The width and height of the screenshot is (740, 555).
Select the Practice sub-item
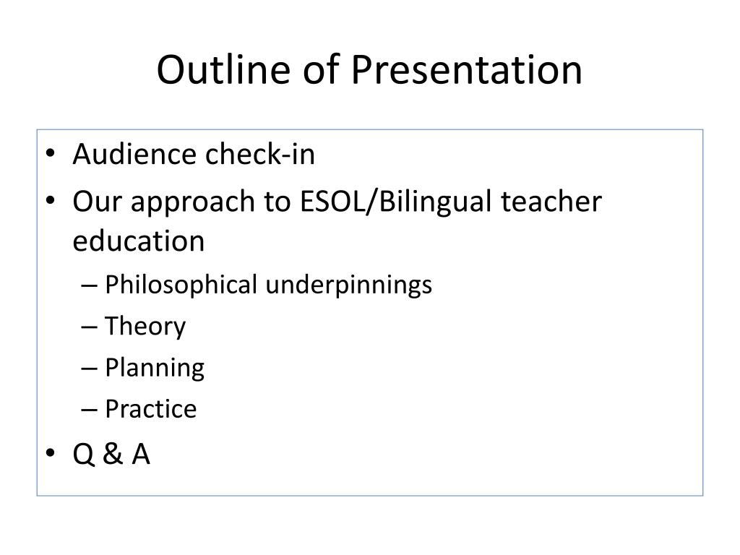click(151, 409)
